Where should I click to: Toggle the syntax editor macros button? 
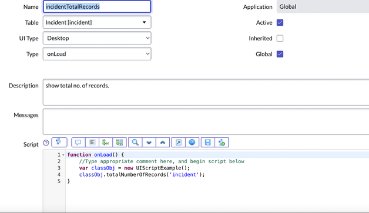tap(59, 142)
